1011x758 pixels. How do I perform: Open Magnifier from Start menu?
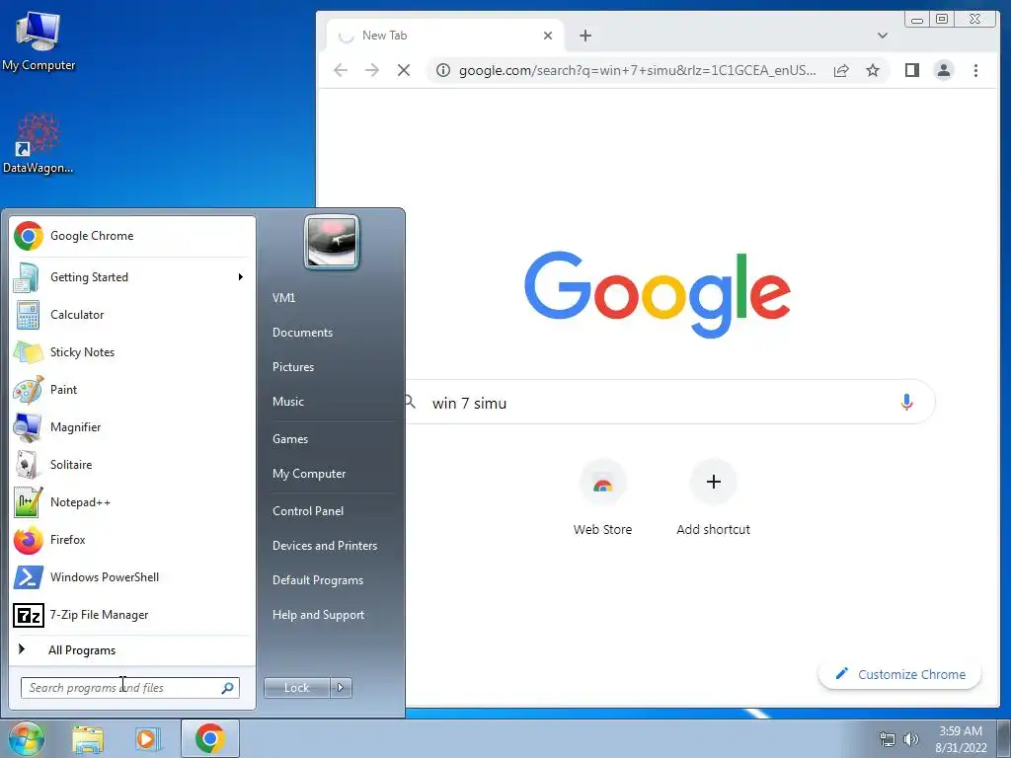coord(132,426)
